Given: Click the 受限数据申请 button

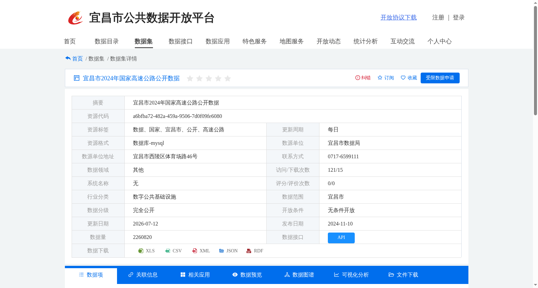Looking at the screenshot, I should 440,78.
